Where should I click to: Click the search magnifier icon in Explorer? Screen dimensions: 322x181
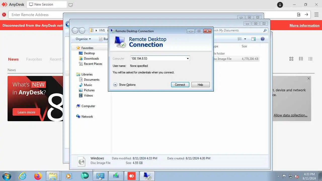(265, 30)
